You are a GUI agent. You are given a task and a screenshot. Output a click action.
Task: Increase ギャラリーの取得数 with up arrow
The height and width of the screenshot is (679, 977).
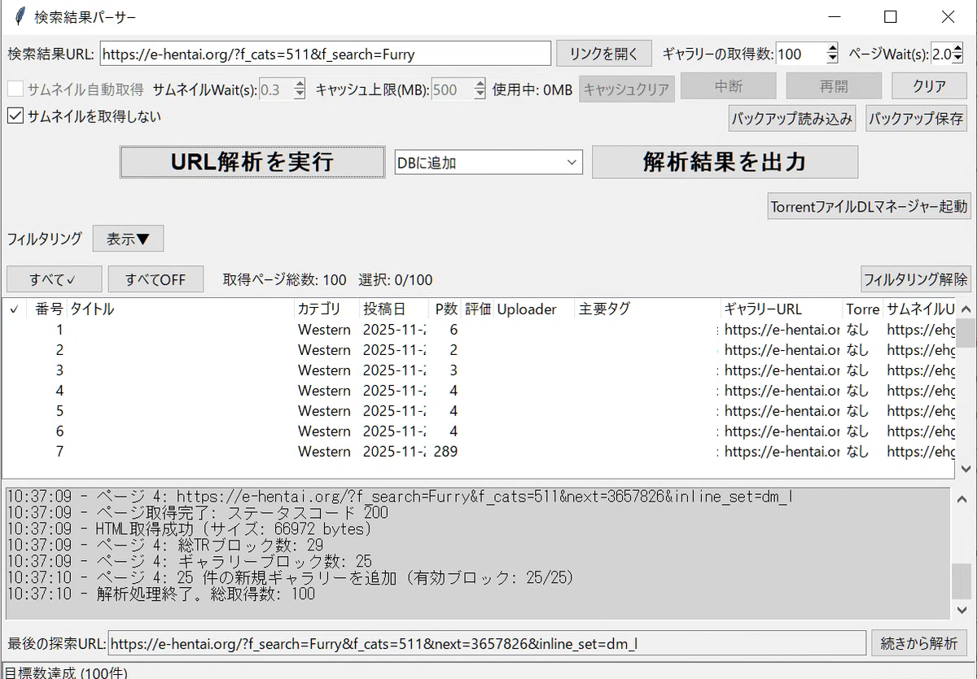pyautogui.click(x=832, y=49)
